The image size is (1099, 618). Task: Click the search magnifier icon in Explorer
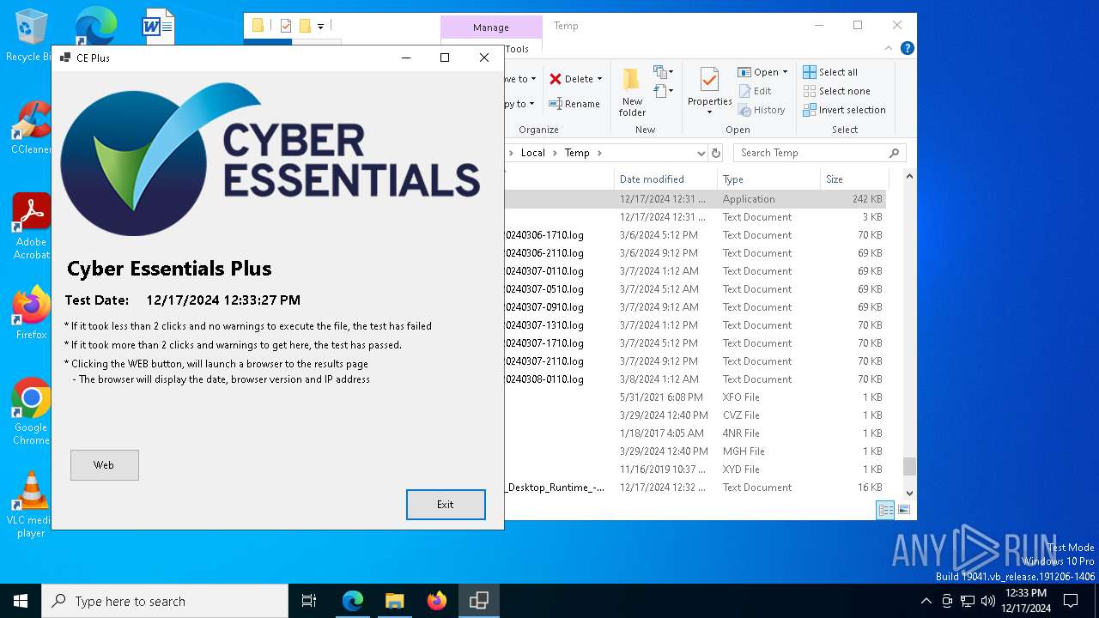click(894, 153)
